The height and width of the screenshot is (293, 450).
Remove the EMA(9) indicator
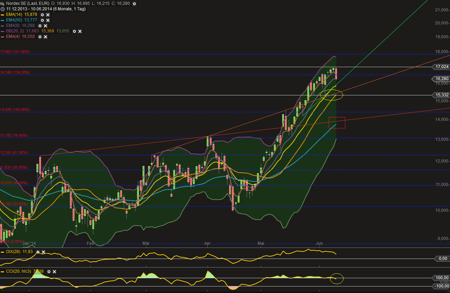pyautogui.click(x=45, y=26)
